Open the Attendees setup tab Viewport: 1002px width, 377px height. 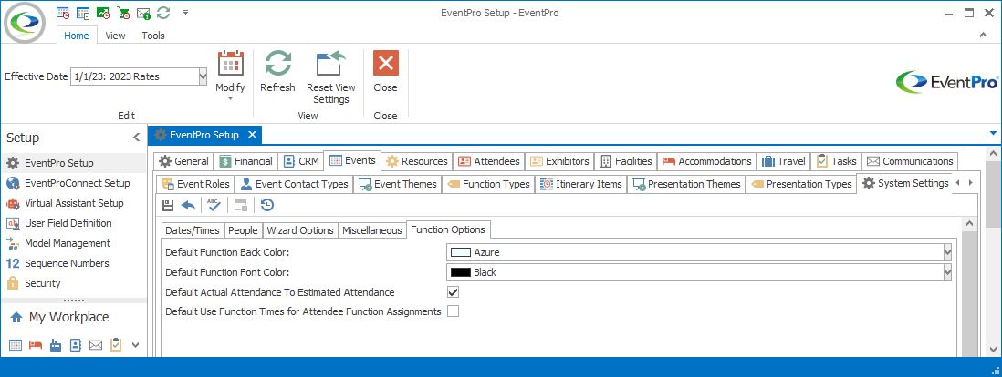point(489,161)
